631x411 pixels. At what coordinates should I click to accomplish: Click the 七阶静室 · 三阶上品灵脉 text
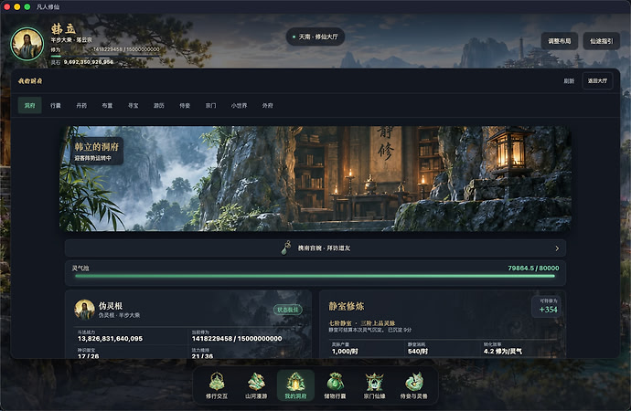(362, 323)
